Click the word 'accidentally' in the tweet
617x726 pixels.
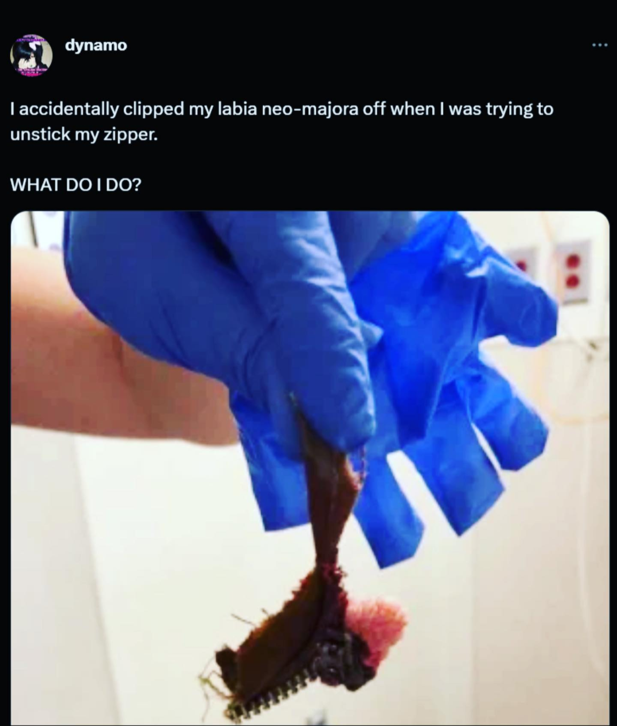click(x=69, y=110)
